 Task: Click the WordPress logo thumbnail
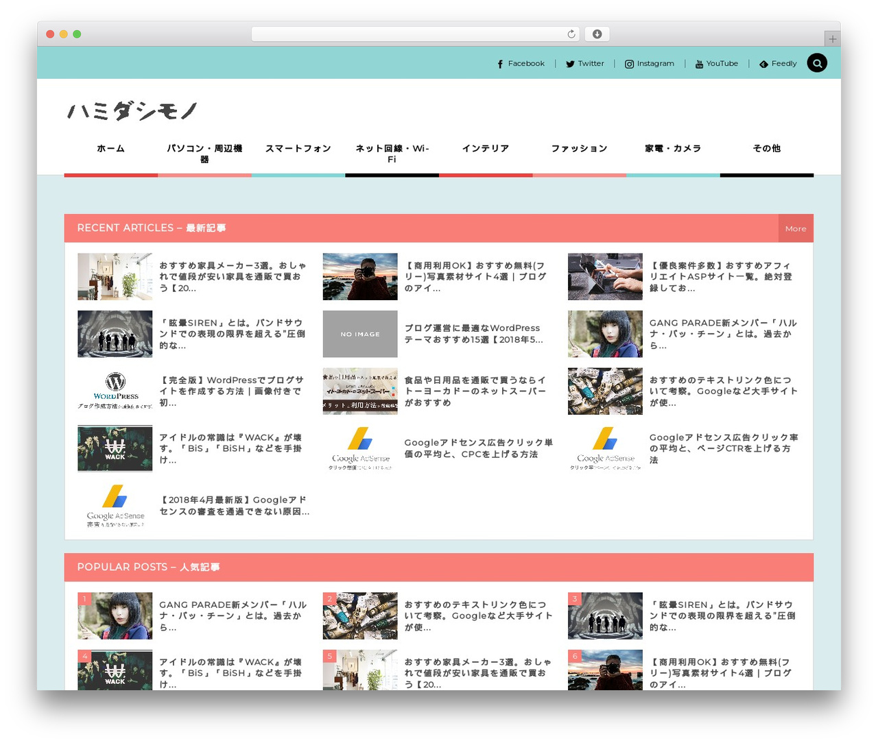(115, 391)
